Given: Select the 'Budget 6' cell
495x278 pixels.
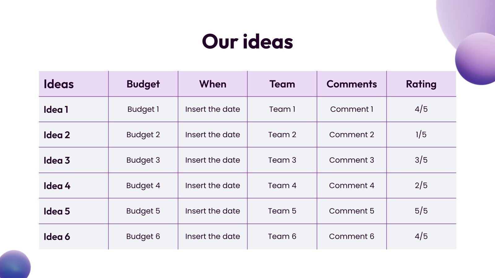Looking at the screenshot, I should [143, 236].
